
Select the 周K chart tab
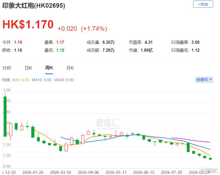49,68
